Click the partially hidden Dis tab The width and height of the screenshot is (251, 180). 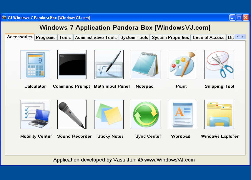[x=231, y=37]
